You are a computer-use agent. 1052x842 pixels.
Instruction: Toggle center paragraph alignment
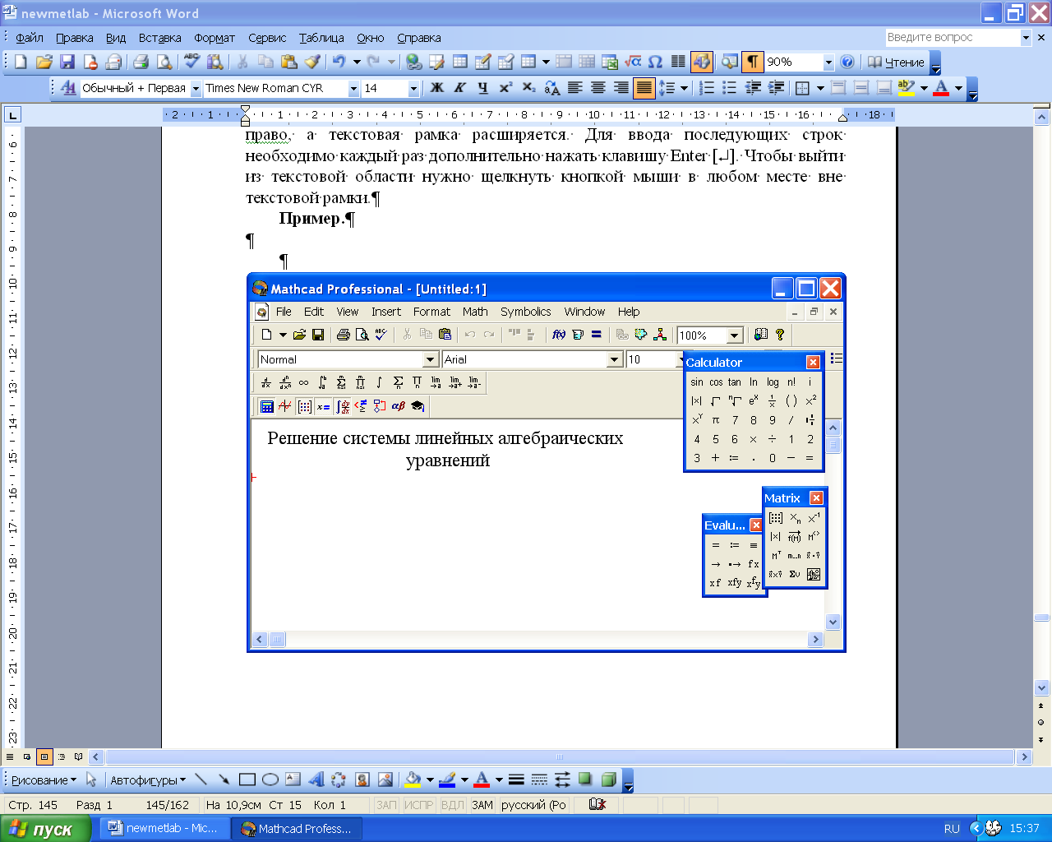[598, 87]
